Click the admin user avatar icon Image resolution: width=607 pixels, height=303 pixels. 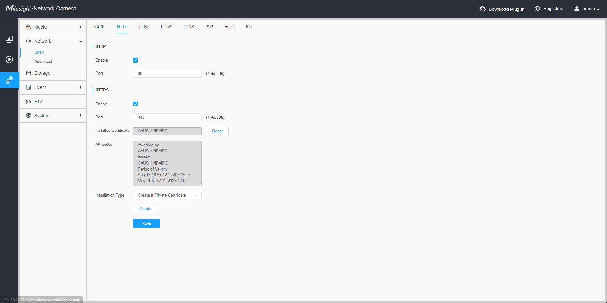coord(577,9)
